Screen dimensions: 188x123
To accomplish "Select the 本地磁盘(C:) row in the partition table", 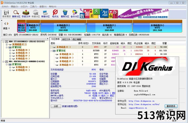I will (109, 47).
